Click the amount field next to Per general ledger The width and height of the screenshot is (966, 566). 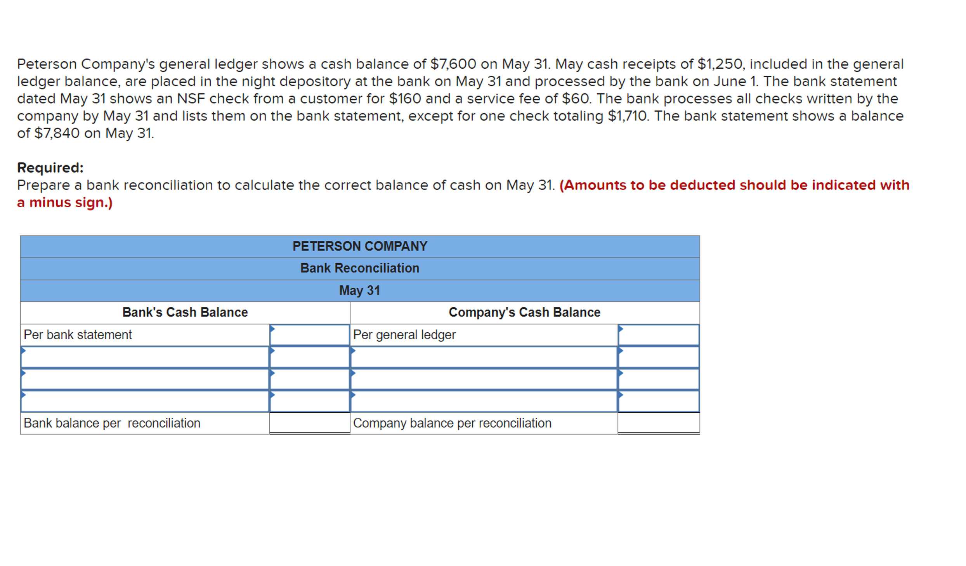658,334
